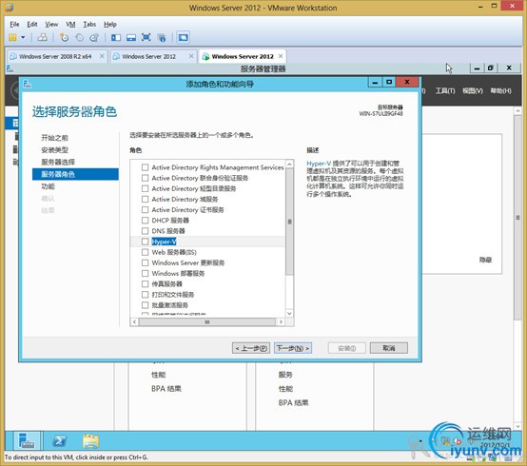This screenshot has height=466, width=527.
Task: Check the Hyper-V role checkbox
Action: (x=145, y=242)
